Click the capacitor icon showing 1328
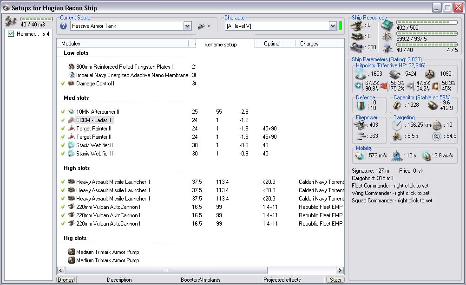 [397, 105]
